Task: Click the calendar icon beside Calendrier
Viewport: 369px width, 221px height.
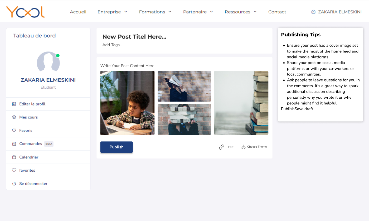Action: click(x=14, y=157)
